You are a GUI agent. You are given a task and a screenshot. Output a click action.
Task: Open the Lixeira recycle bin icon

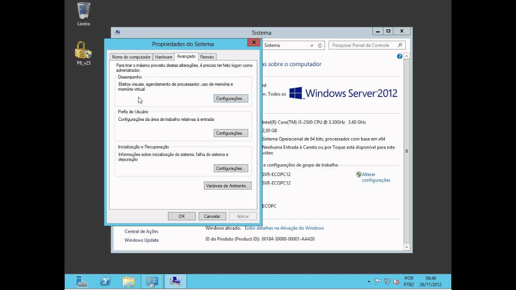(x=83, y=14)
